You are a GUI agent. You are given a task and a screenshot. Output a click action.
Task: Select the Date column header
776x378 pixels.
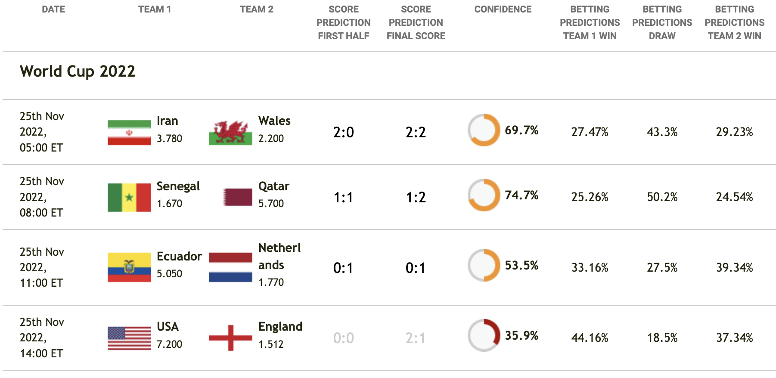point(53,9)
